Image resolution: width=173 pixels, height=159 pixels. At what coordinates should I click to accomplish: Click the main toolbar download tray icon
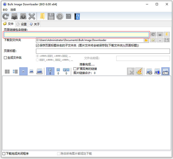[14, 16]
